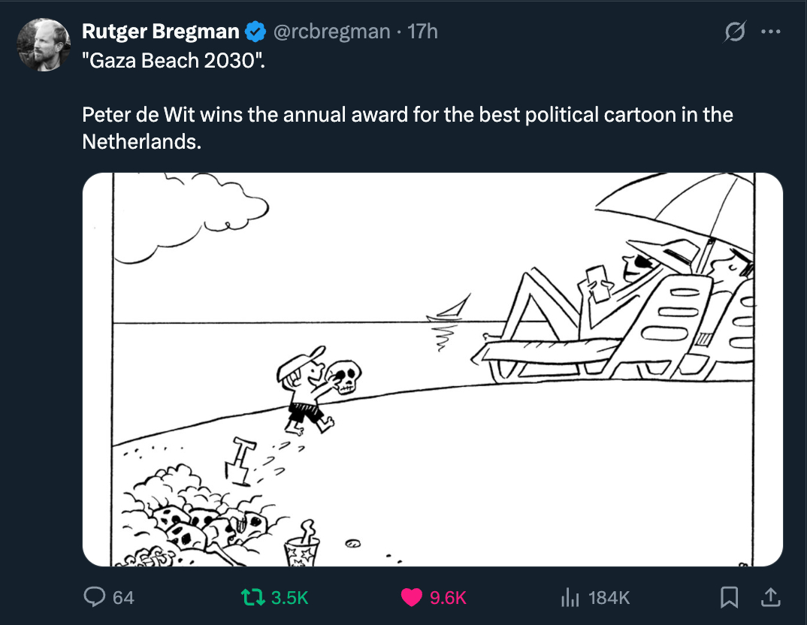Click the share upload-arrow icon
This screenshot has width=807, height=625.
pos(770,597)
